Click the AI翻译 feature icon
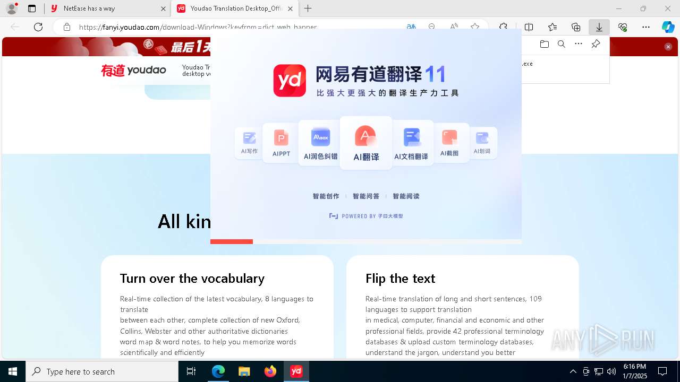 click(x=366, y=143)
